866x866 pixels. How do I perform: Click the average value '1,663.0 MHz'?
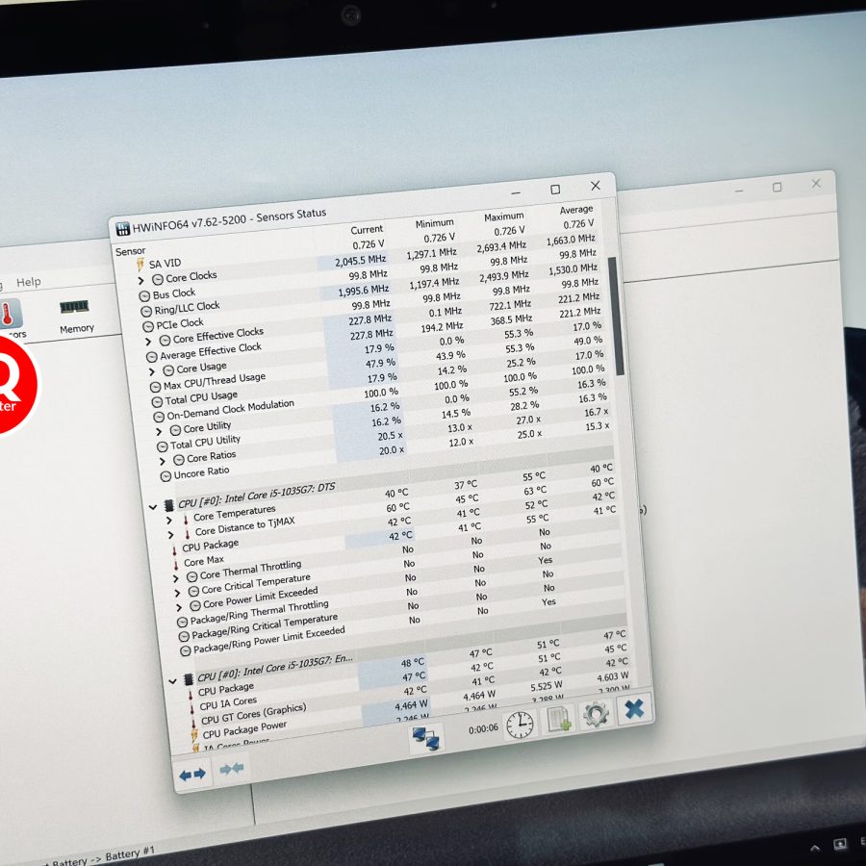[571, 241]
